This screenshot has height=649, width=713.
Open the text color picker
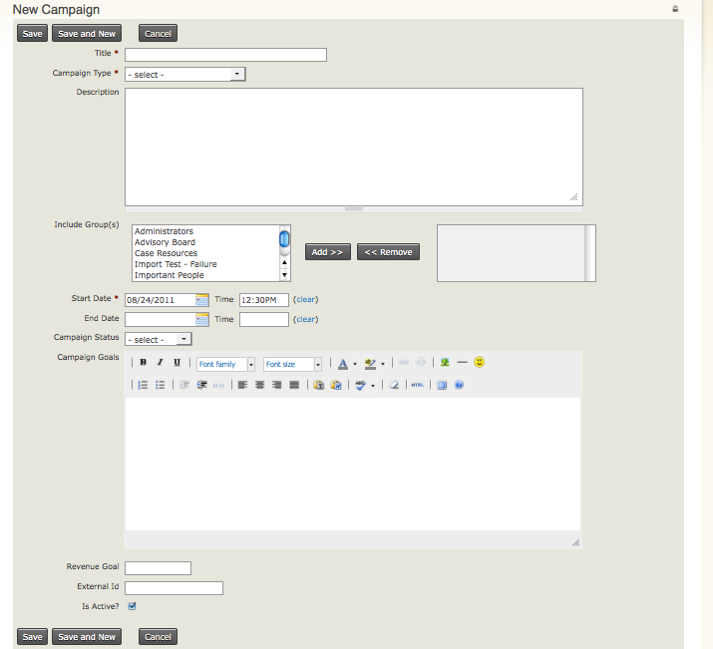coord(343,364)
